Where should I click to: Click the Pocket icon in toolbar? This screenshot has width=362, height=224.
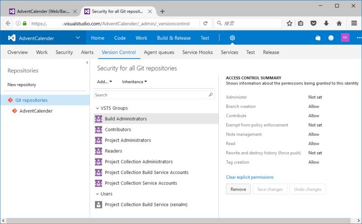coord(313,24)
